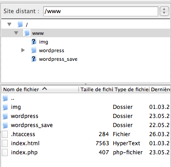Click wordpress folder icon in file list
The image size is (171, 167).
click(5, 116)
